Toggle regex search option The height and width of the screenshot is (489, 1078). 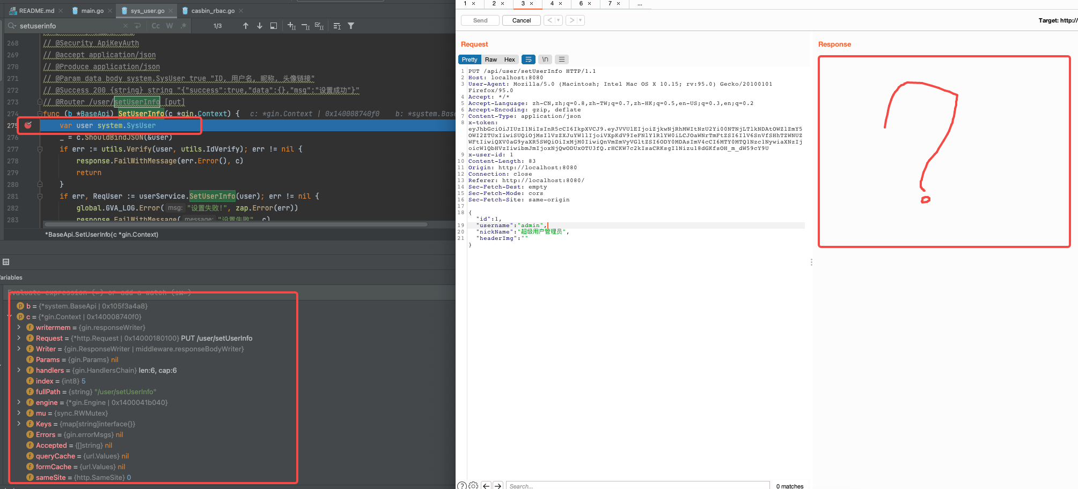(184, 26)
